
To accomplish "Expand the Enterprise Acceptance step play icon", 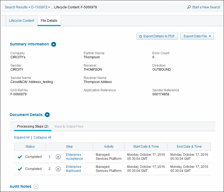I will click(58, 157).
